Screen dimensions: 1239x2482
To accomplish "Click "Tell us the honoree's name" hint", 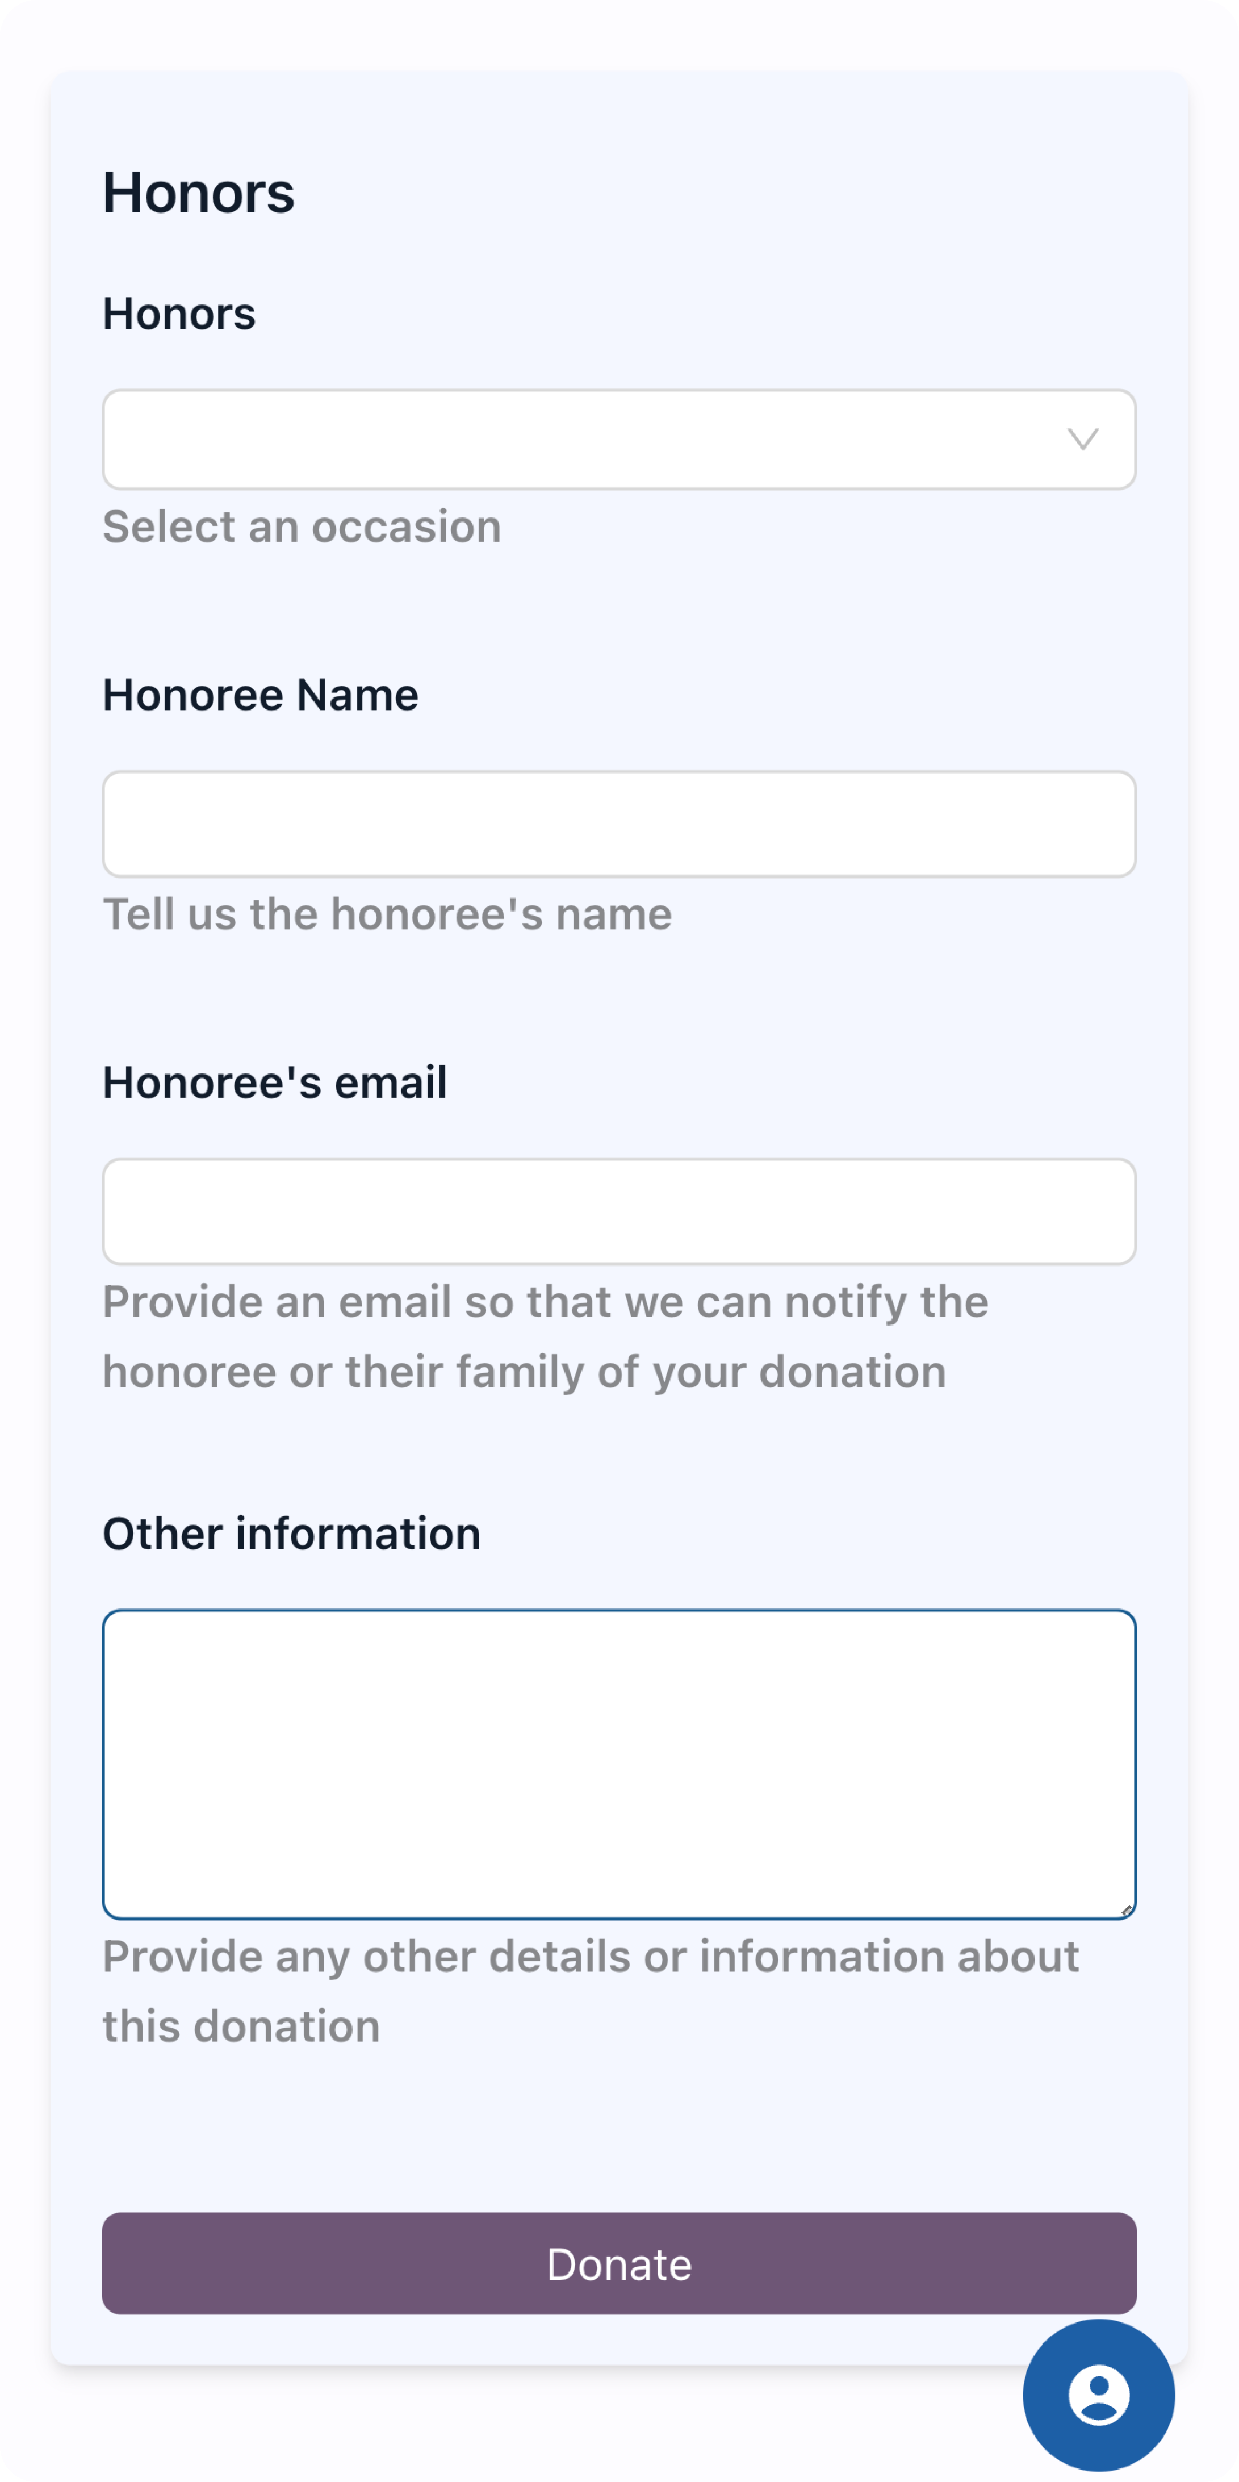I will [387, 913].
